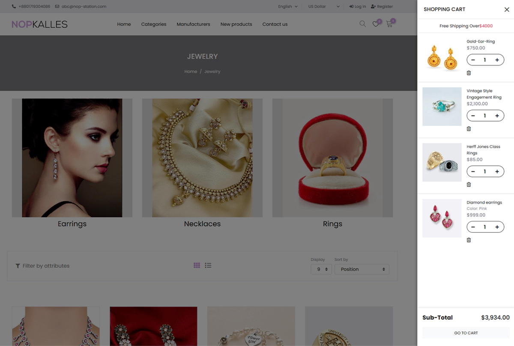The image size is (514, 346).
Task: Decrease Herff Jones Class Rings quantity
Action: click(473, 171)
